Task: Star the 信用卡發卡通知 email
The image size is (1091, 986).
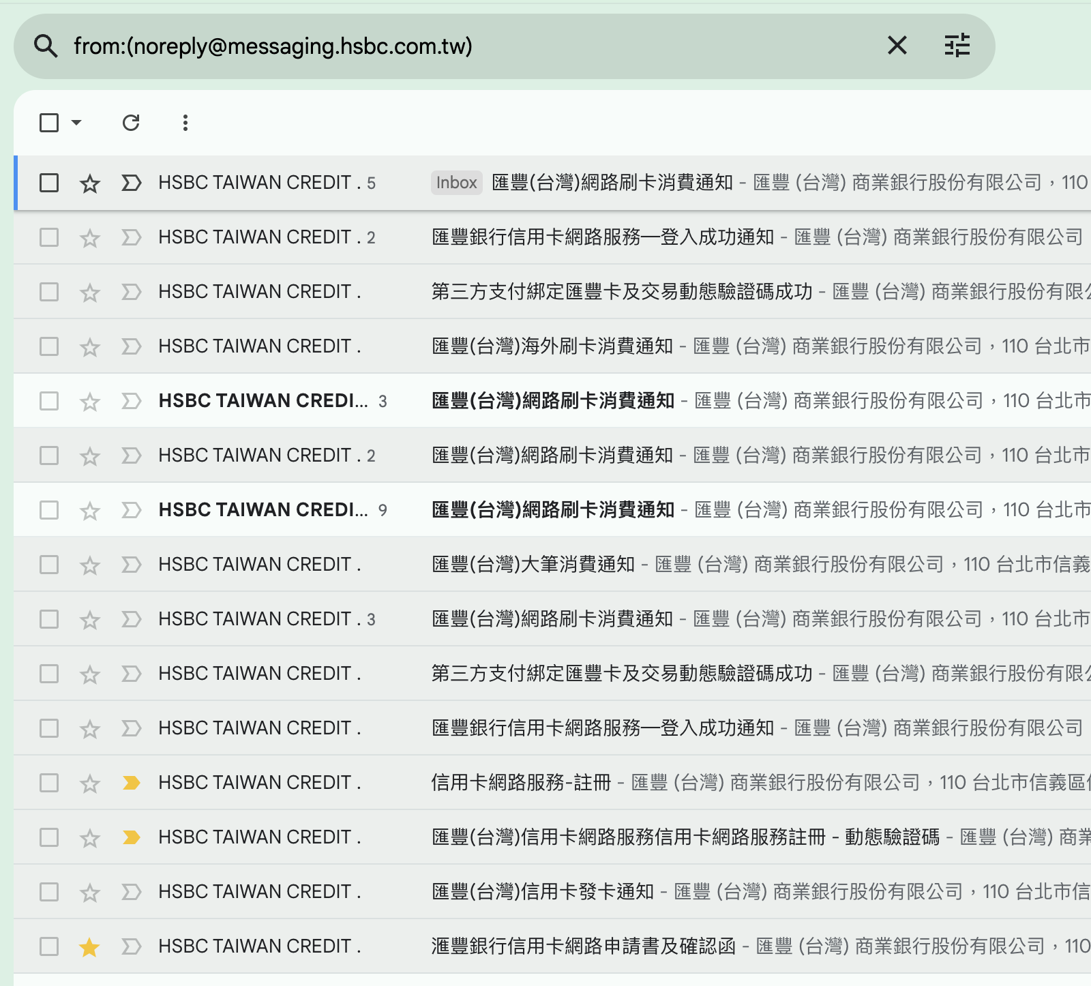Action: [x=90, y=893]
